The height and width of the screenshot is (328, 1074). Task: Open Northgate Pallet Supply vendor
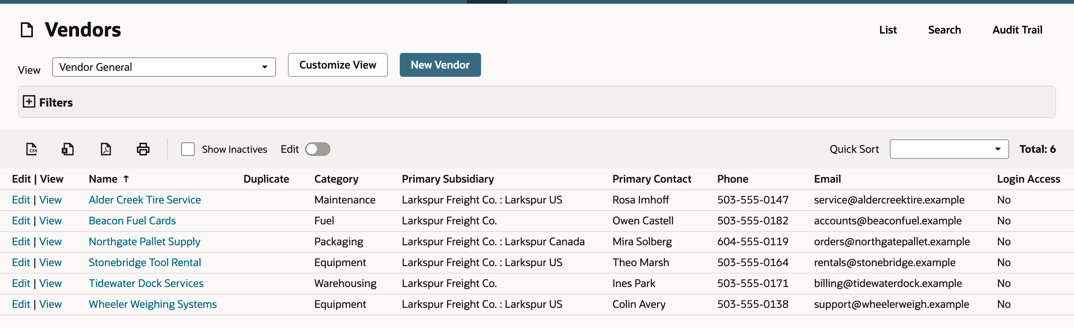[x=145, y=242]
